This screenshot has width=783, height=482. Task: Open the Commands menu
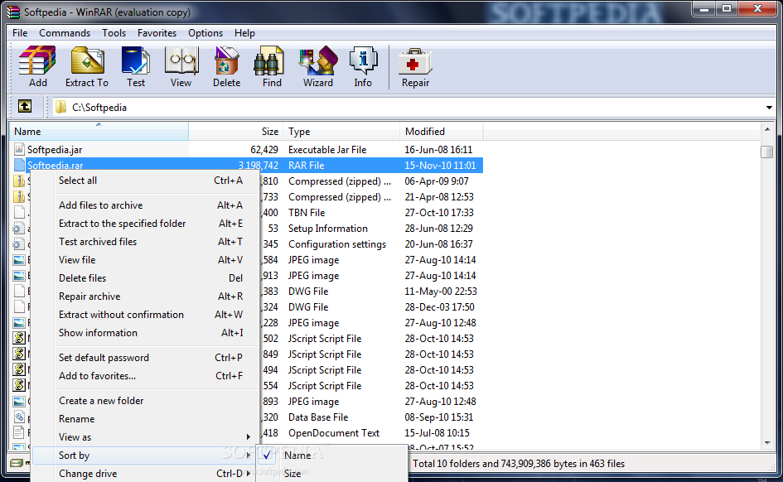click(65, 33)
